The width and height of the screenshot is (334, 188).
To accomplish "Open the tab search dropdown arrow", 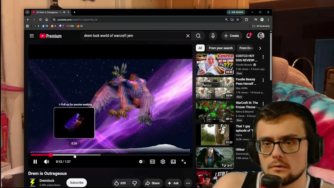I will click(x=27, y=12).
